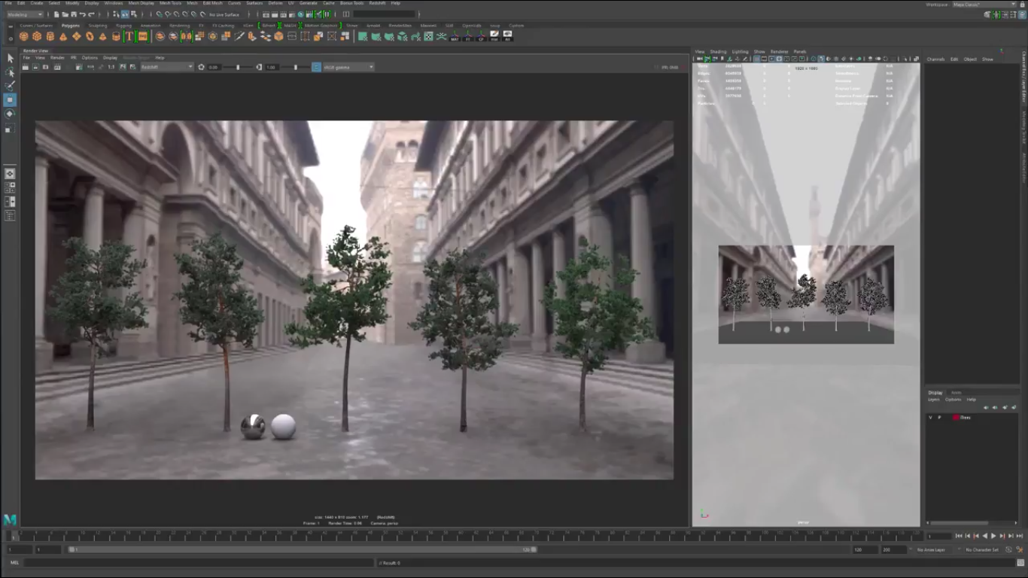Click play forwards button
The width and height of the screenshot is (1028, 578).
993,536
